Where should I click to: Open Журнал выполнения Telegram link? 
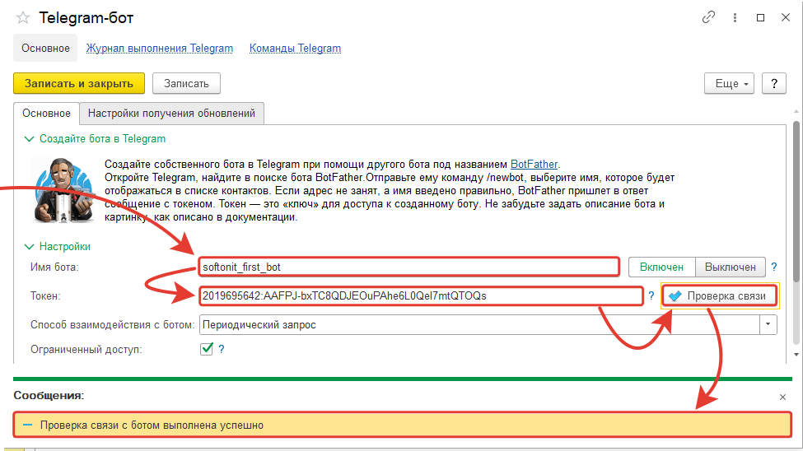point(160,49)
